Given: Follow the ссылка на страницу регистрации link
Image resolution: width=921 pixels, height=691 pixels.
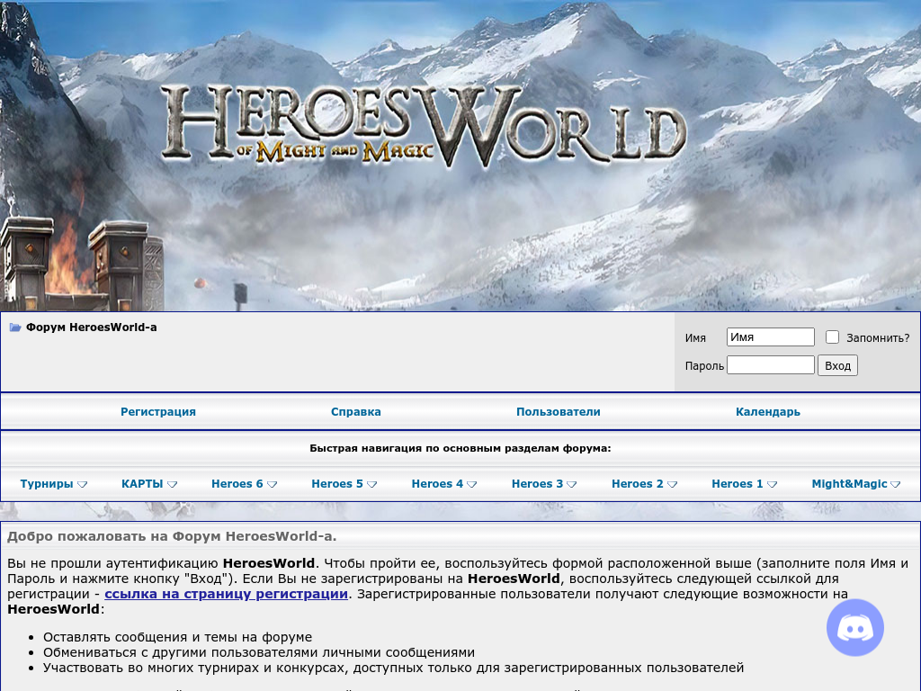Looking at the screenshot, I should pos(226,594).
